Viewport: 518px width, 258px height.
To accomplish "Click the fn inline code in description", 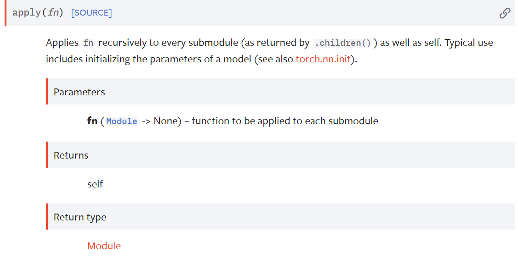I will 88,43.
